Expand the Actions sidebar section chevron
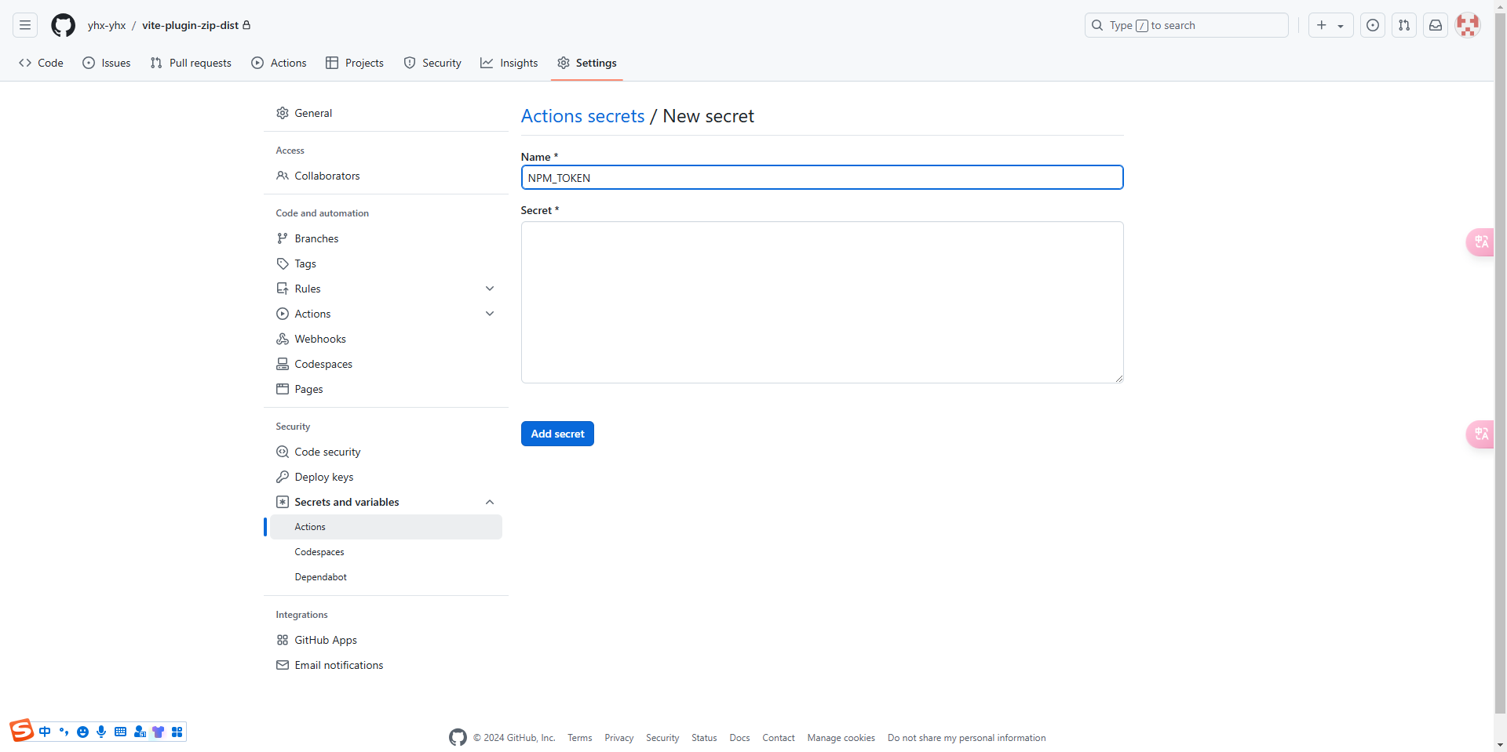Screen dimensions: 1507x752 490,314
